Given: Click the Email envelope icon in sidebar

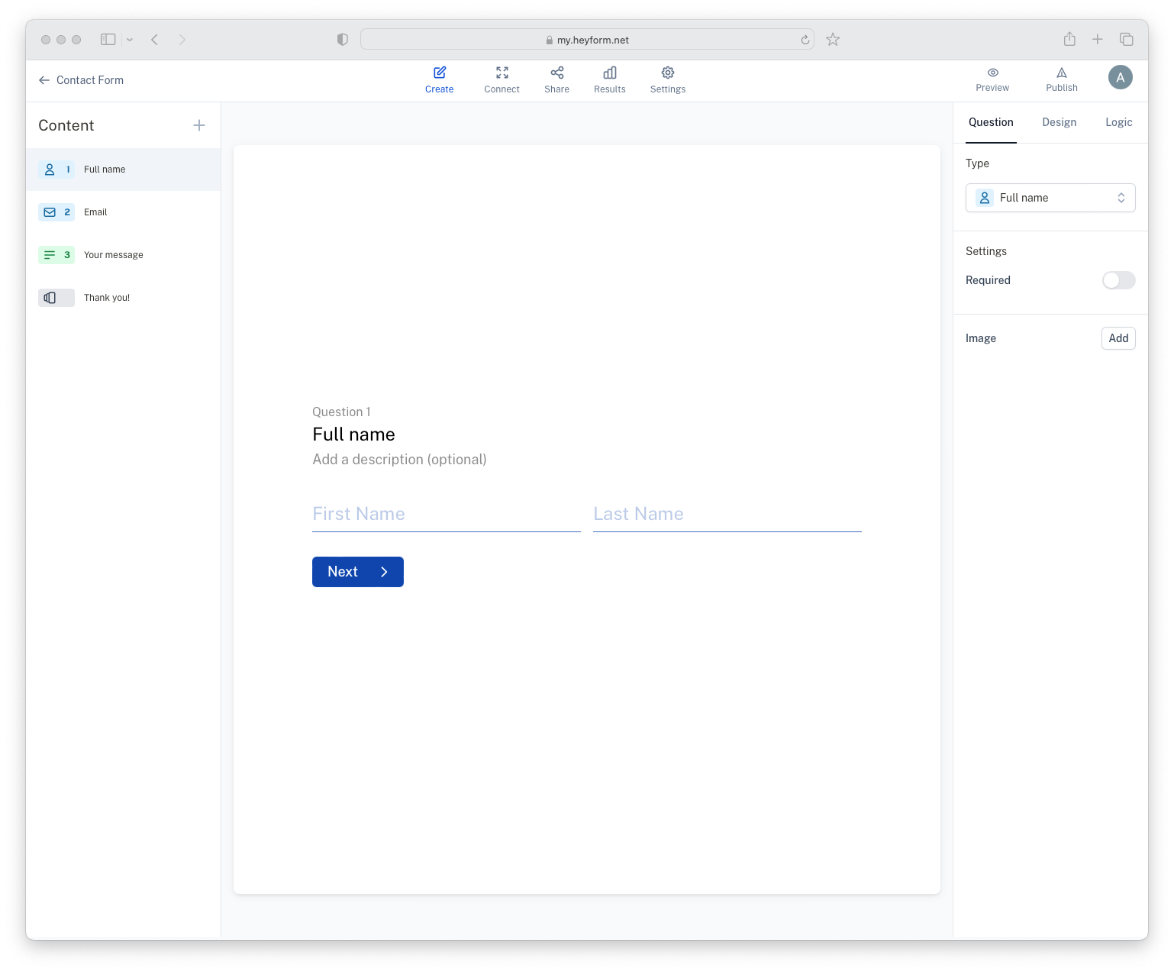Looking at the screenshot, I should tap(50, 212).
